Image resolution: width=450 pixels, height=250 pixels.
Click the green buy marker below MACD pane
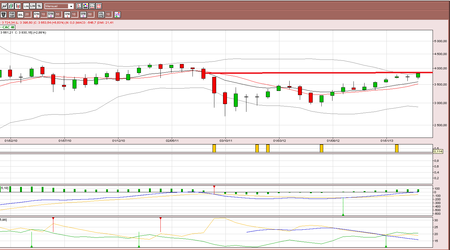(343, 214)
